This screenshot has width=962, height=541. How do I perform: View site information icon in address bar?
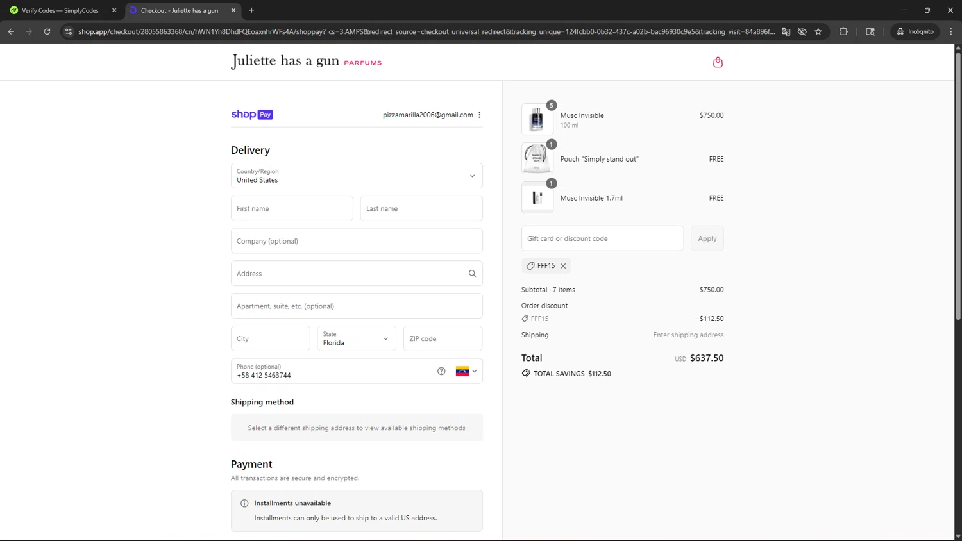pyautogui.click(x=69, y=31)
